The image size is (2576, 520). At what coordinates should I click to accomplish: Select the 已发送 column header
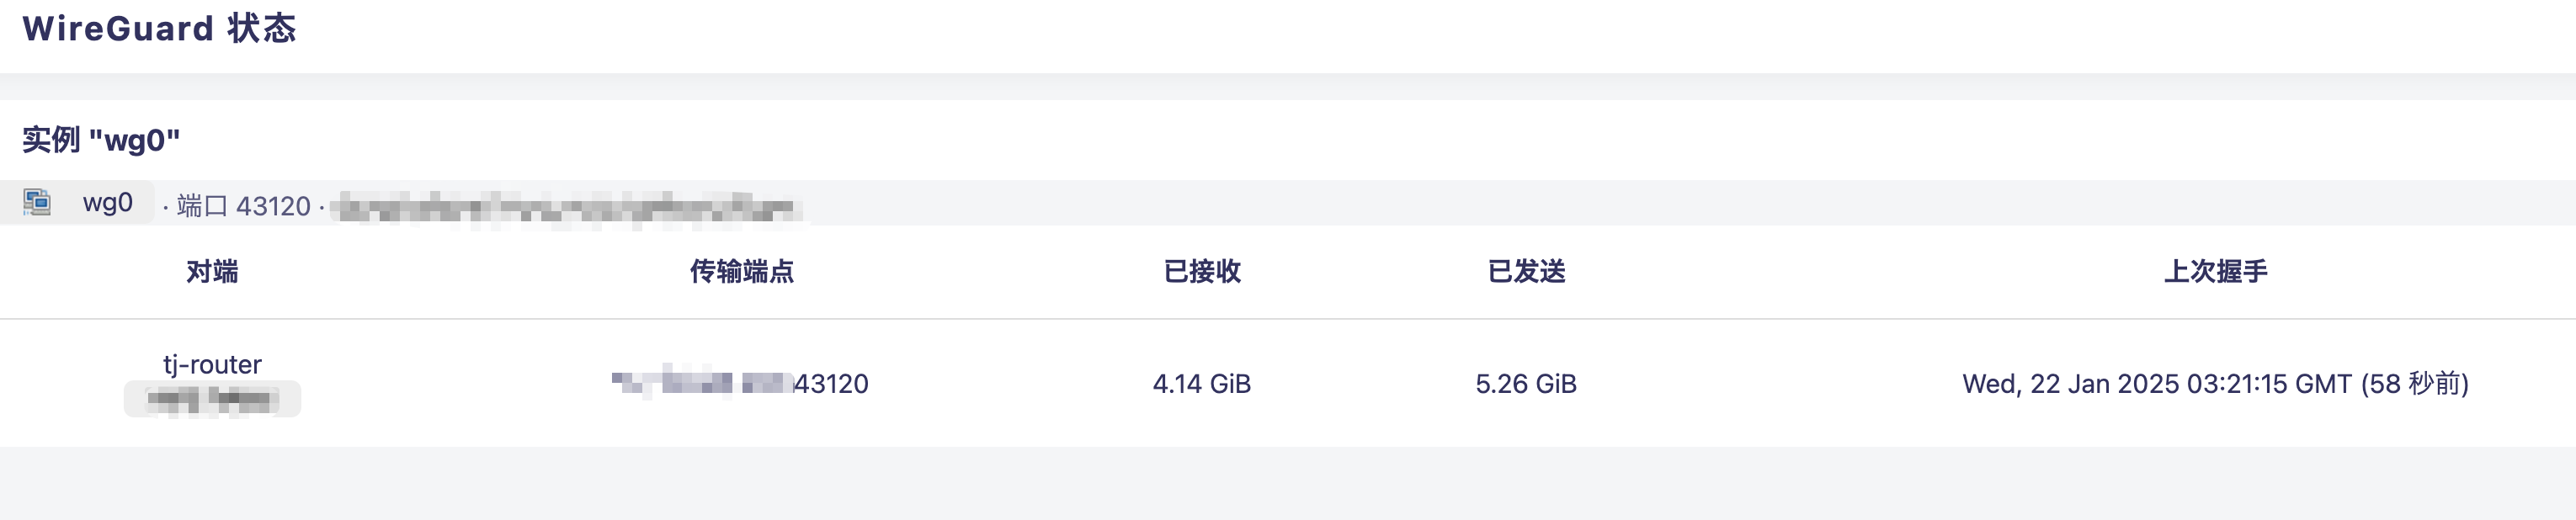(1526, 271)
